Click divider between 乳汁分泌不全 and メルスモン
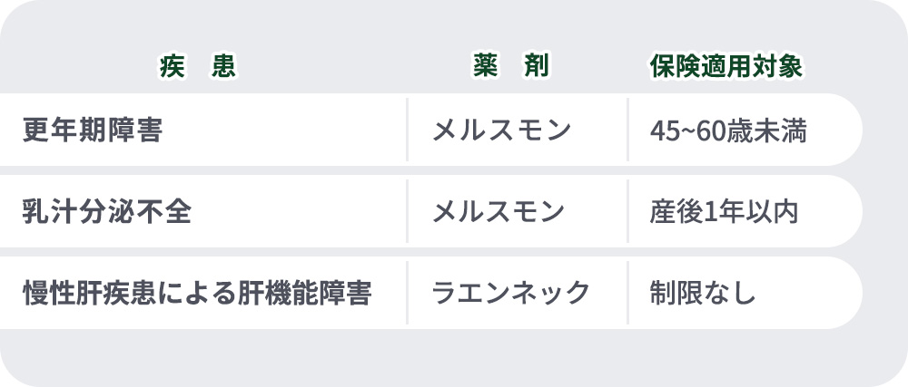 pos(407,212)
